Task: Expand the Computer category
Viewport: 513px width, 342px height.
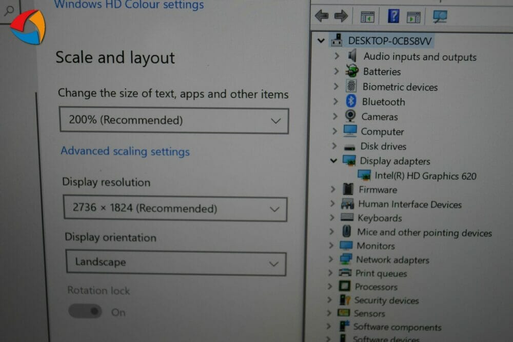Action: (334, 131)
